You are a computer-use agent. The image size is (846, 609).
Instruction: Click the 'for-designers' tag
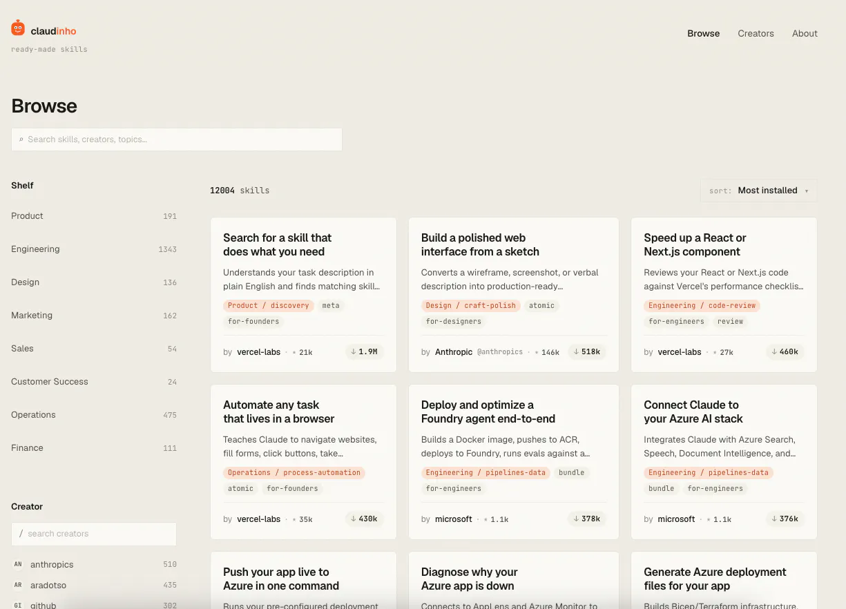pyautogui.click(x=454, y=321)
